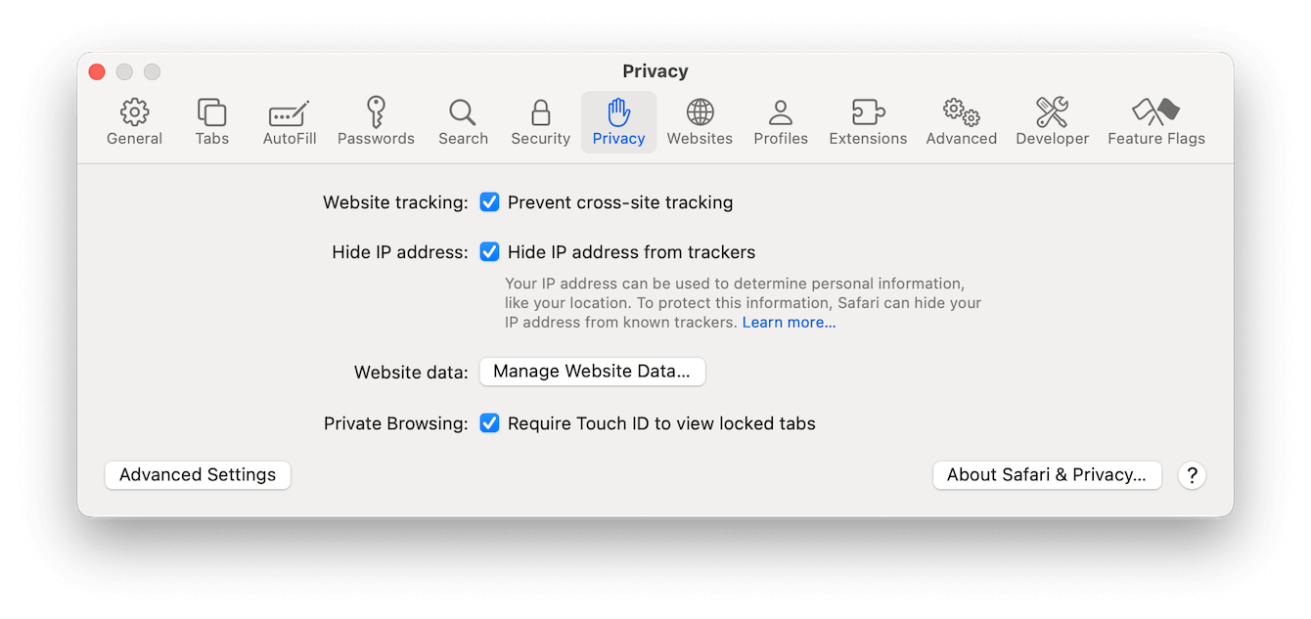Image resolution: width=1311 pixels, height=619 pixels.
Task: Uncheck Hide IP address from trackers
Action: pos(489,252)
